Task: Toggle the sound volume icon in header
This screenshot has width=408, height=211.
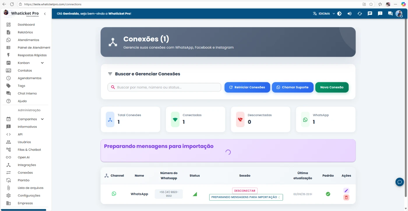Action: [349, 14]
